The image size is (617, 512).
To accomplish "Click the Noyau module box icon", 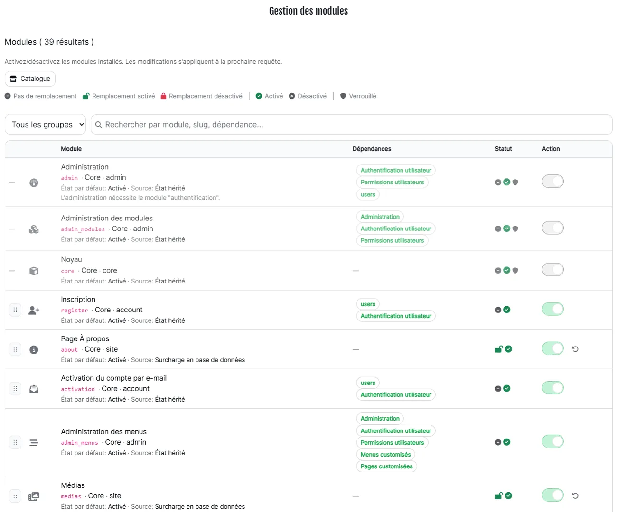I will [34, 271].
